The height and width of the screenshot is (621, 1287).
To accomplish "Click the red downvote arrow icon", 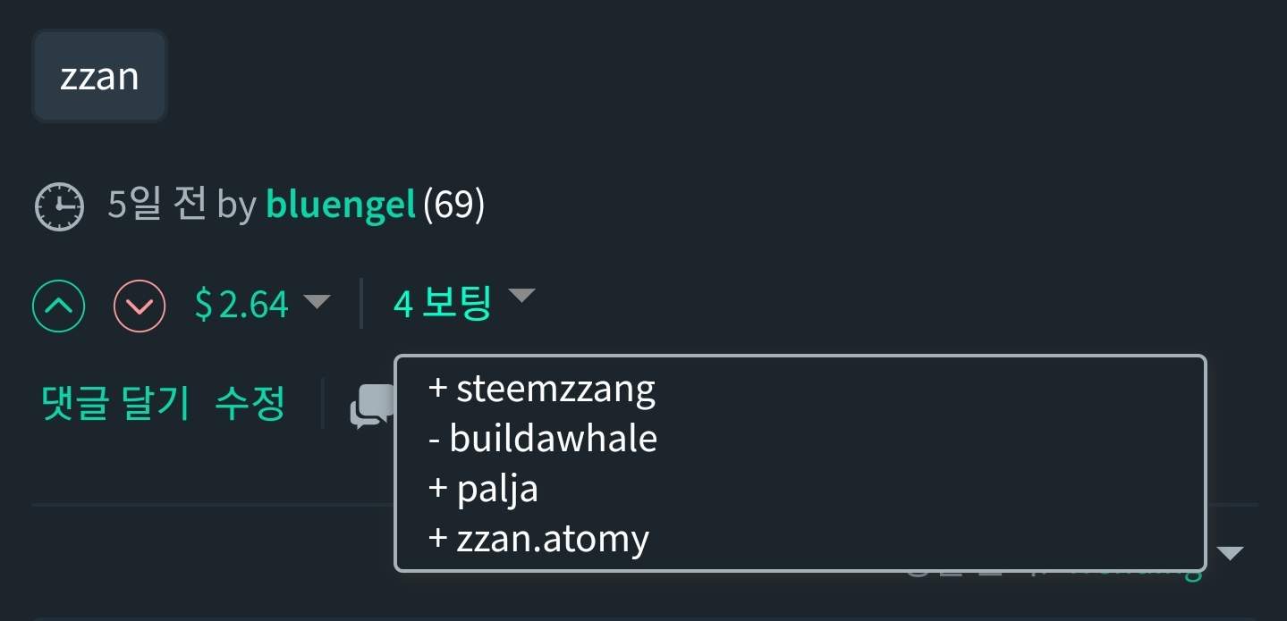I will point(140,306).
